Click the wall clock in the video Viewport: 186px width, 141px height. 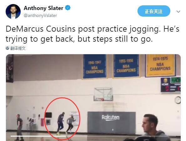click(178, 100)
